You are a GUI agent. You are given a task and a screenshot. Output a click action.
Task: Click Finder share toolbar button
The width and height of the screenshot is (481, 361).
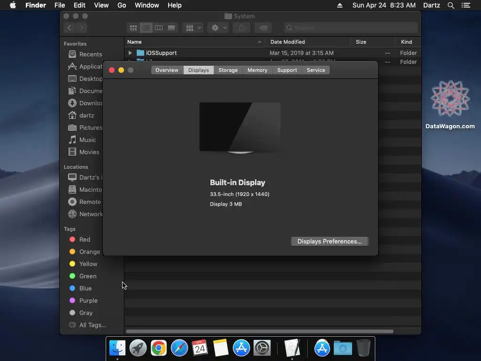pos(242,28)
